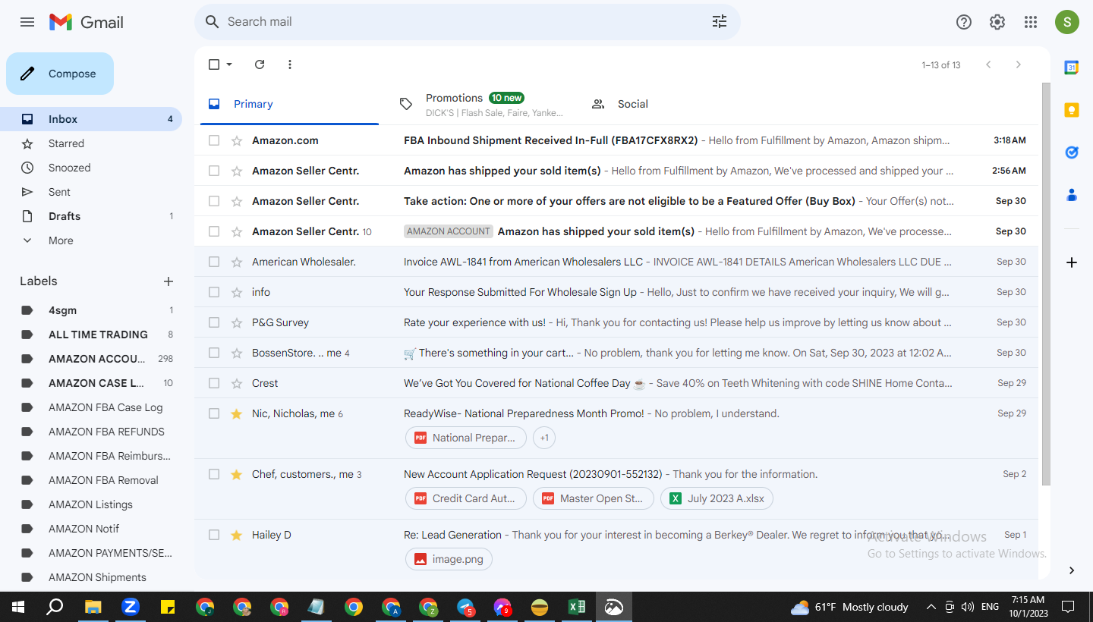Open Gmail support help icon
This screenshot has width=1093, height=622.
point(964,22)
